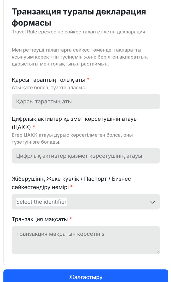Image resolution: width=171 pixels, height=282 pixels.
Task: Click the Транзакция мақсатын көрсетіңіз text area
Action: coord(85,240)
